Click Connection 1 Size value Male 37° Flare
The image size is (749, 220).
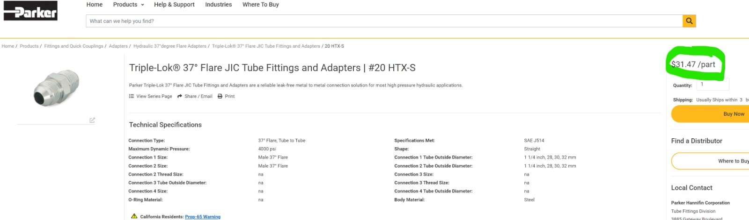pos(273,157)
